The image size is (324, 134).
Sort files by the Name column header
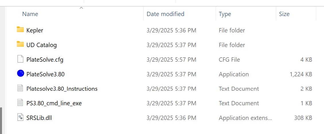point(30,14)
